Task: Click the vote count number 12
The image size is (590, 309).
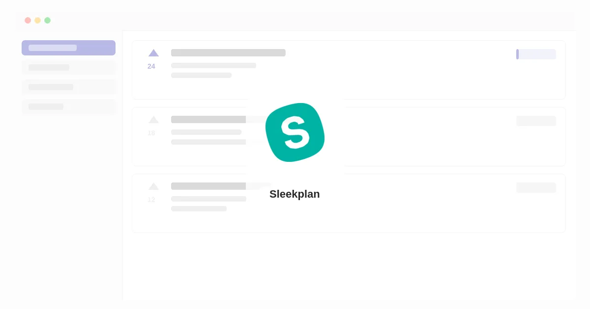Action: click(x=151, y=200)
